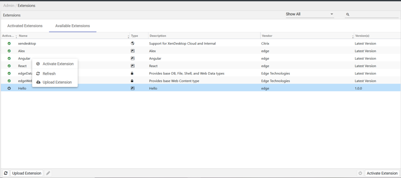
Task: Choose Refresh from the context menu
Action: pyautogui.click(x=55, y=73)
